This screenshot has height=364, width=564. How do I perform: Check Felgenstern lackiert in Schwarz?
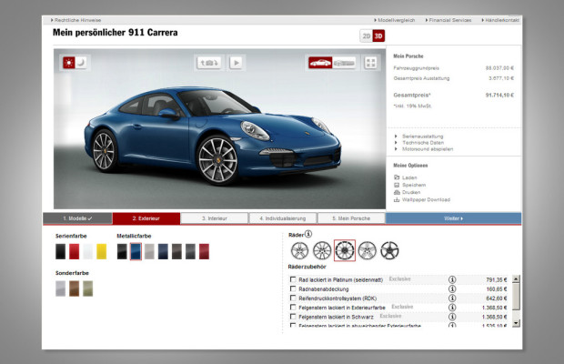[x=293, y=317]
